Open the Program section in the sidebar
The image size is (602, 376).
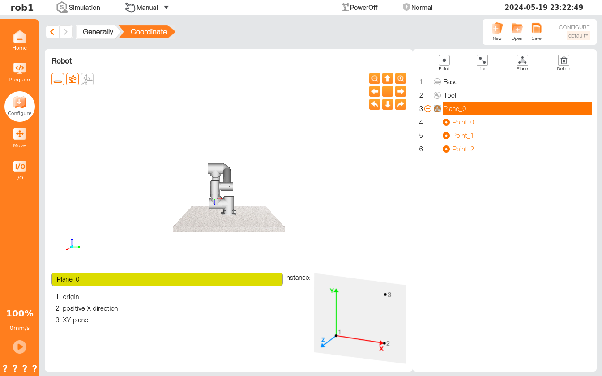pos(20,73)
